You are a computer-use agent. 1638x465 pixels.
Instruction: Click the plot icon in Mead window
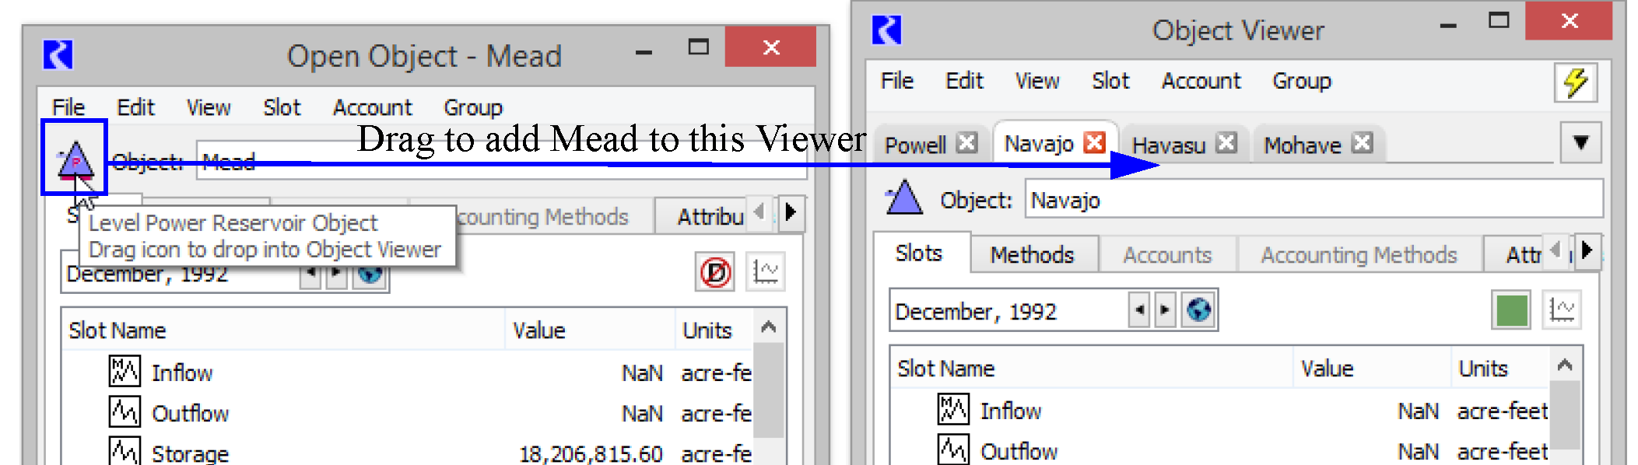[x=765, y=272]
